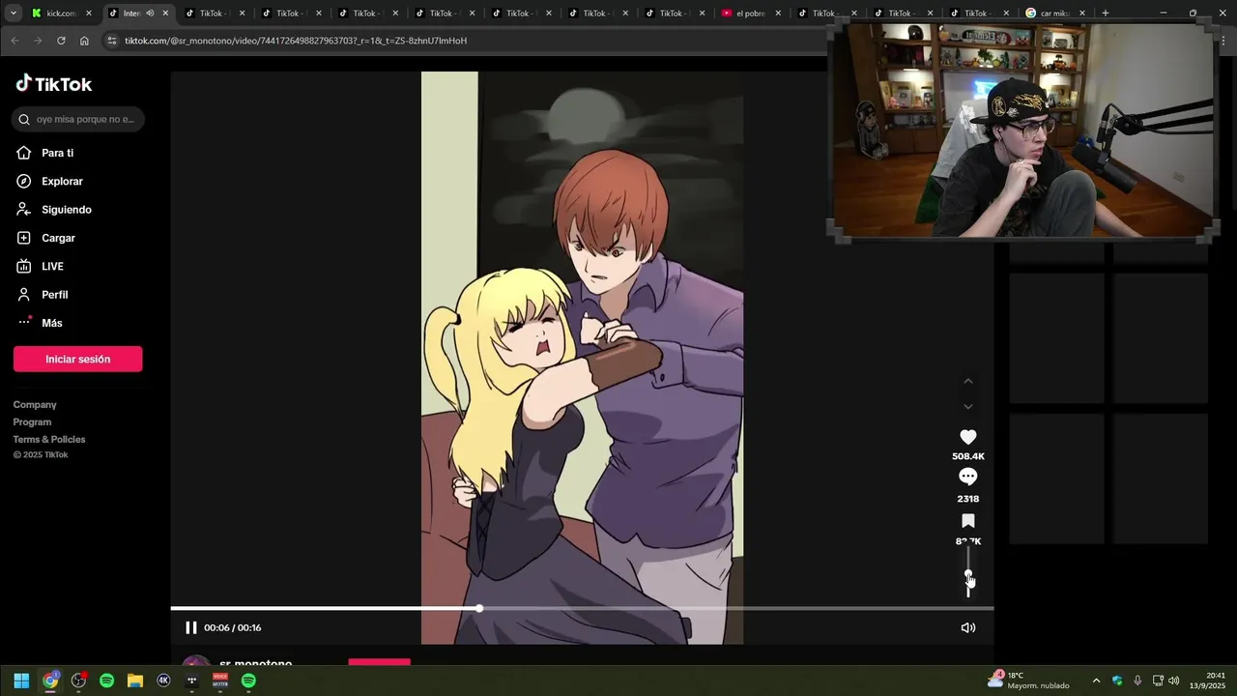Open the Company footer link

(x=35, y=405)
